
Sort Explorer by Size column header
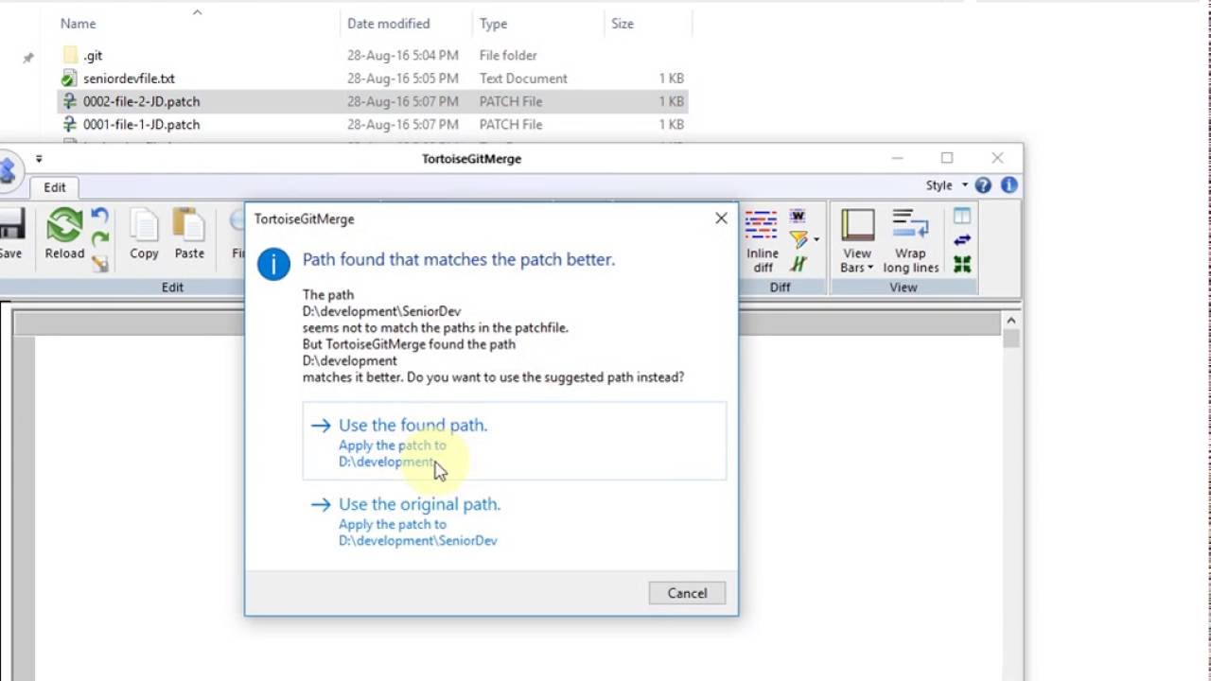[x=648, y=24]
